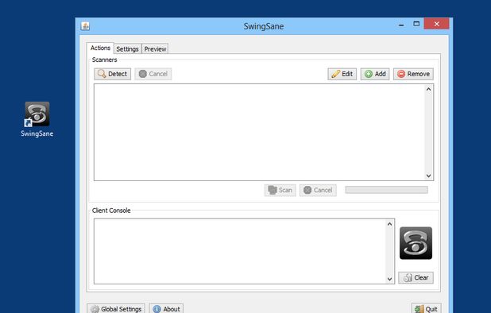This screenshot has width=491, height=313.
Task: Click Cancel next to Scan
Action: [x=318, y=190]
